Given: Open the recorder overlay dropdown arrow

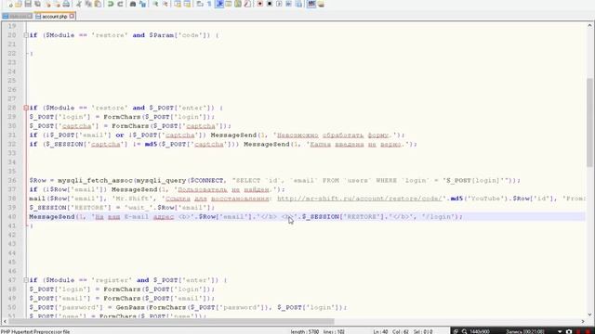Looking at the screenshot, I should point(560,331).
